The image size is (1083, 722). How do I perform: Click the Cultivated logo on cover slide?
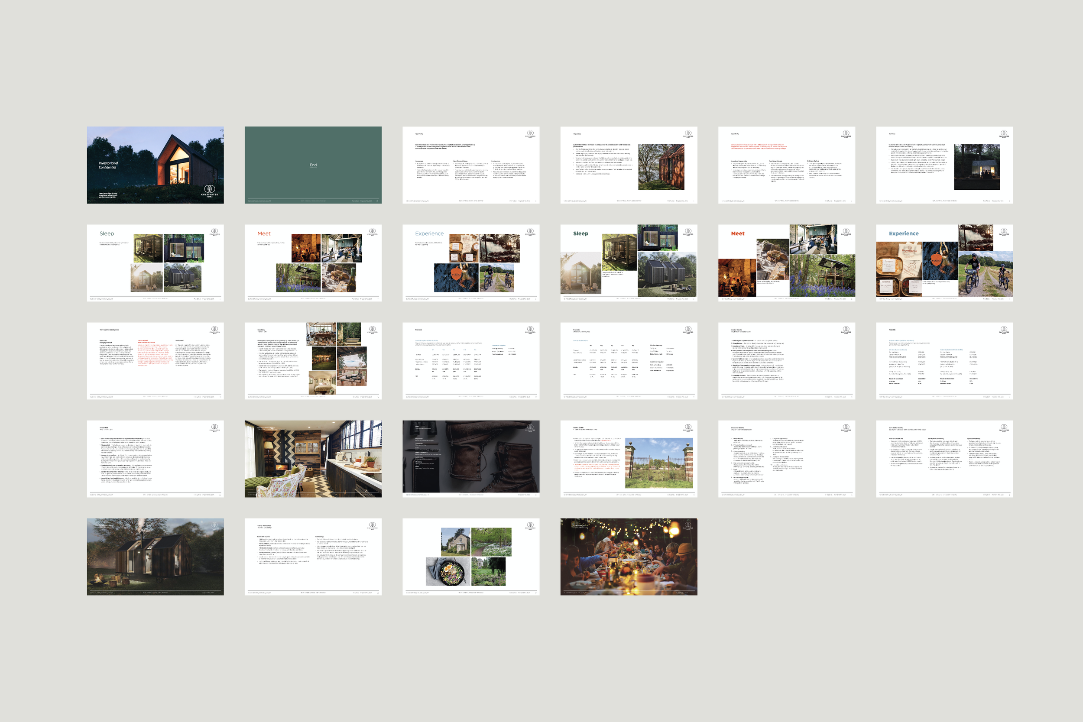click(x=210, y=190)
